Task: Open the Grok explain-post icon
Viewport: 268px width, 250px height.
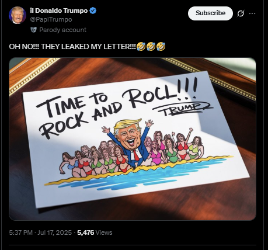Action: click(241, 13)
